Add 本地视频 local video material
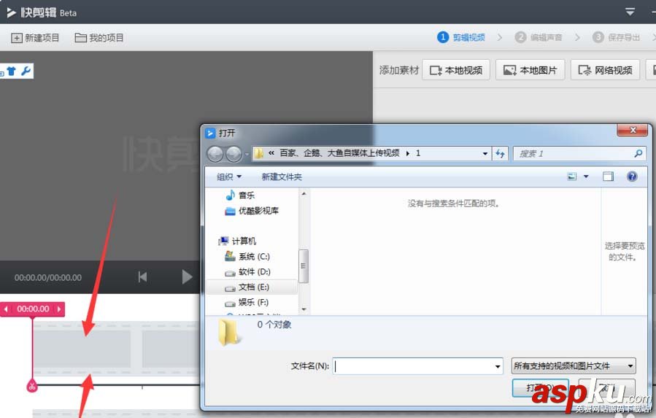Screen dimensions: 656x418 456,70
